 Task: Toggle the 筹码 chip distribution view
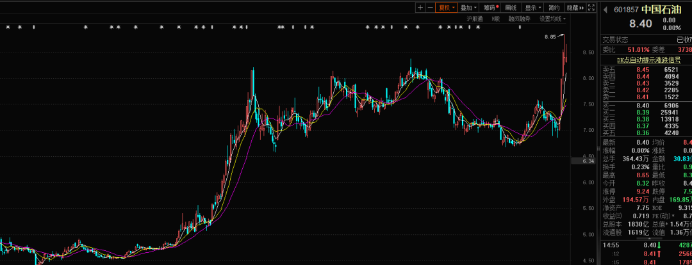[490, 8]
